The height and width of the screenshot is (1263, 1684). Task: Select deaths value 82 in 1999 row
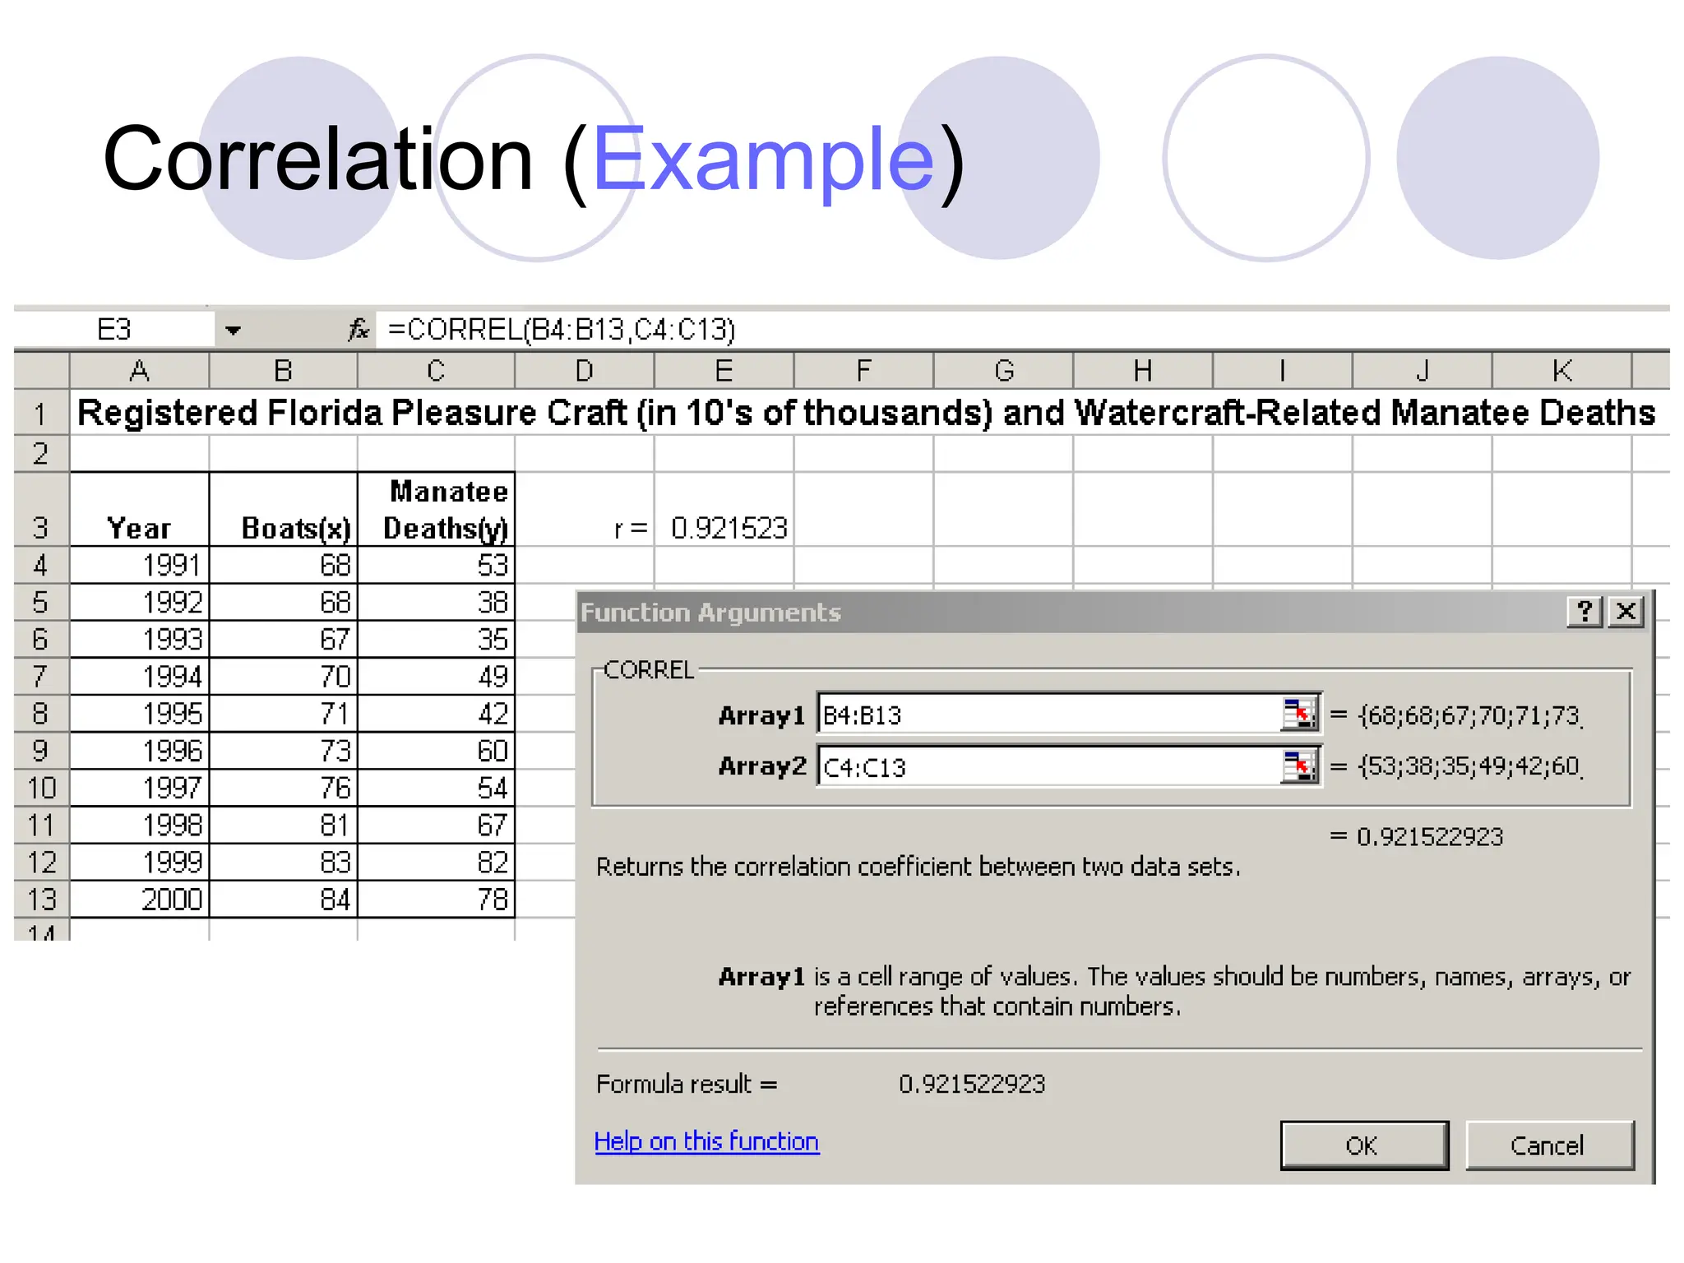click(x=437, y=863)
